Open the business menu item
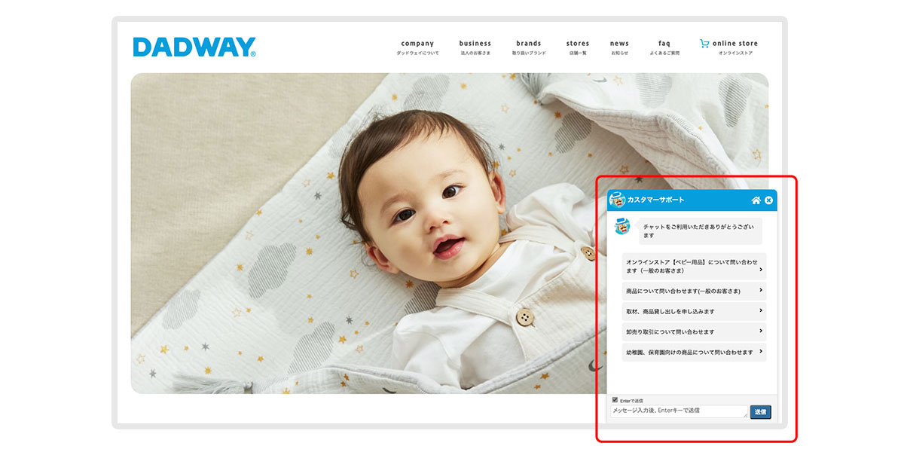Image resolution: width=904 pixels, height=452 pixels. [475, 47]
